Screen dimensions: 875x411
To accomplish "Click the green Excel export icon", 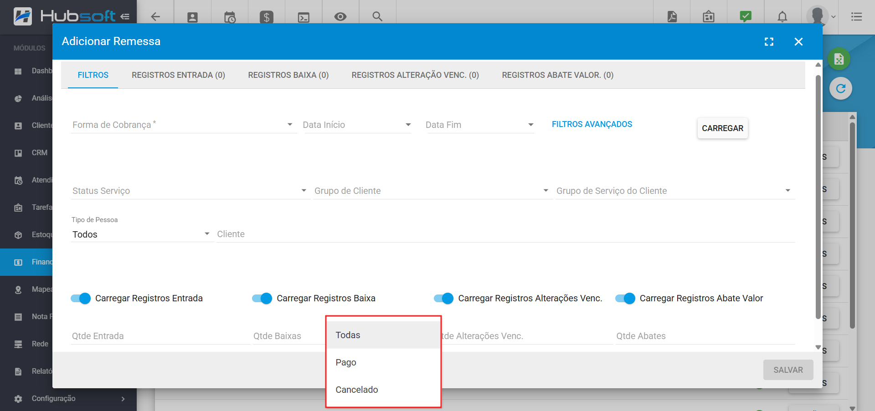I will (839, 59).
